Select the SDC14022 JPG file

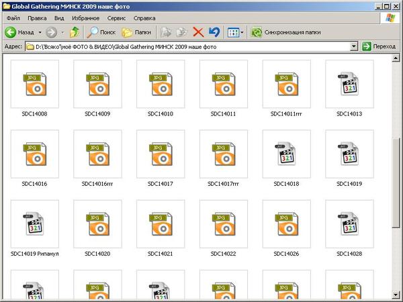pyautogui.click(x=224, y=229)
